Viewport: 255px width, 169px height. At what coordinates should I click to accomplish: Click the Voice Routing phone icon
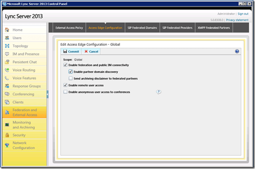coord(7,70)
